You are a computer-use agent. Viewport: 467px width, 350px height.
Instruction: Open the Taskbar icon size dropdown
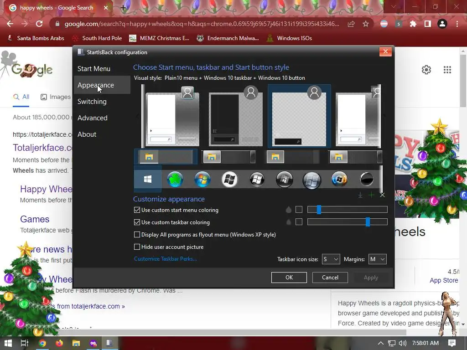click(x=331, y=259)
